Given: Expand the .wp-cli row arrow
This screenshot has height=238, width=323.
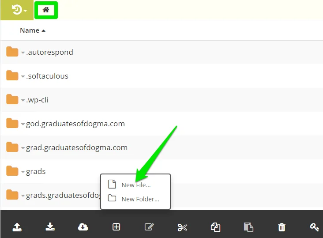Looking at the screenshot, I should pyautogui.click(x=23, y=101).
